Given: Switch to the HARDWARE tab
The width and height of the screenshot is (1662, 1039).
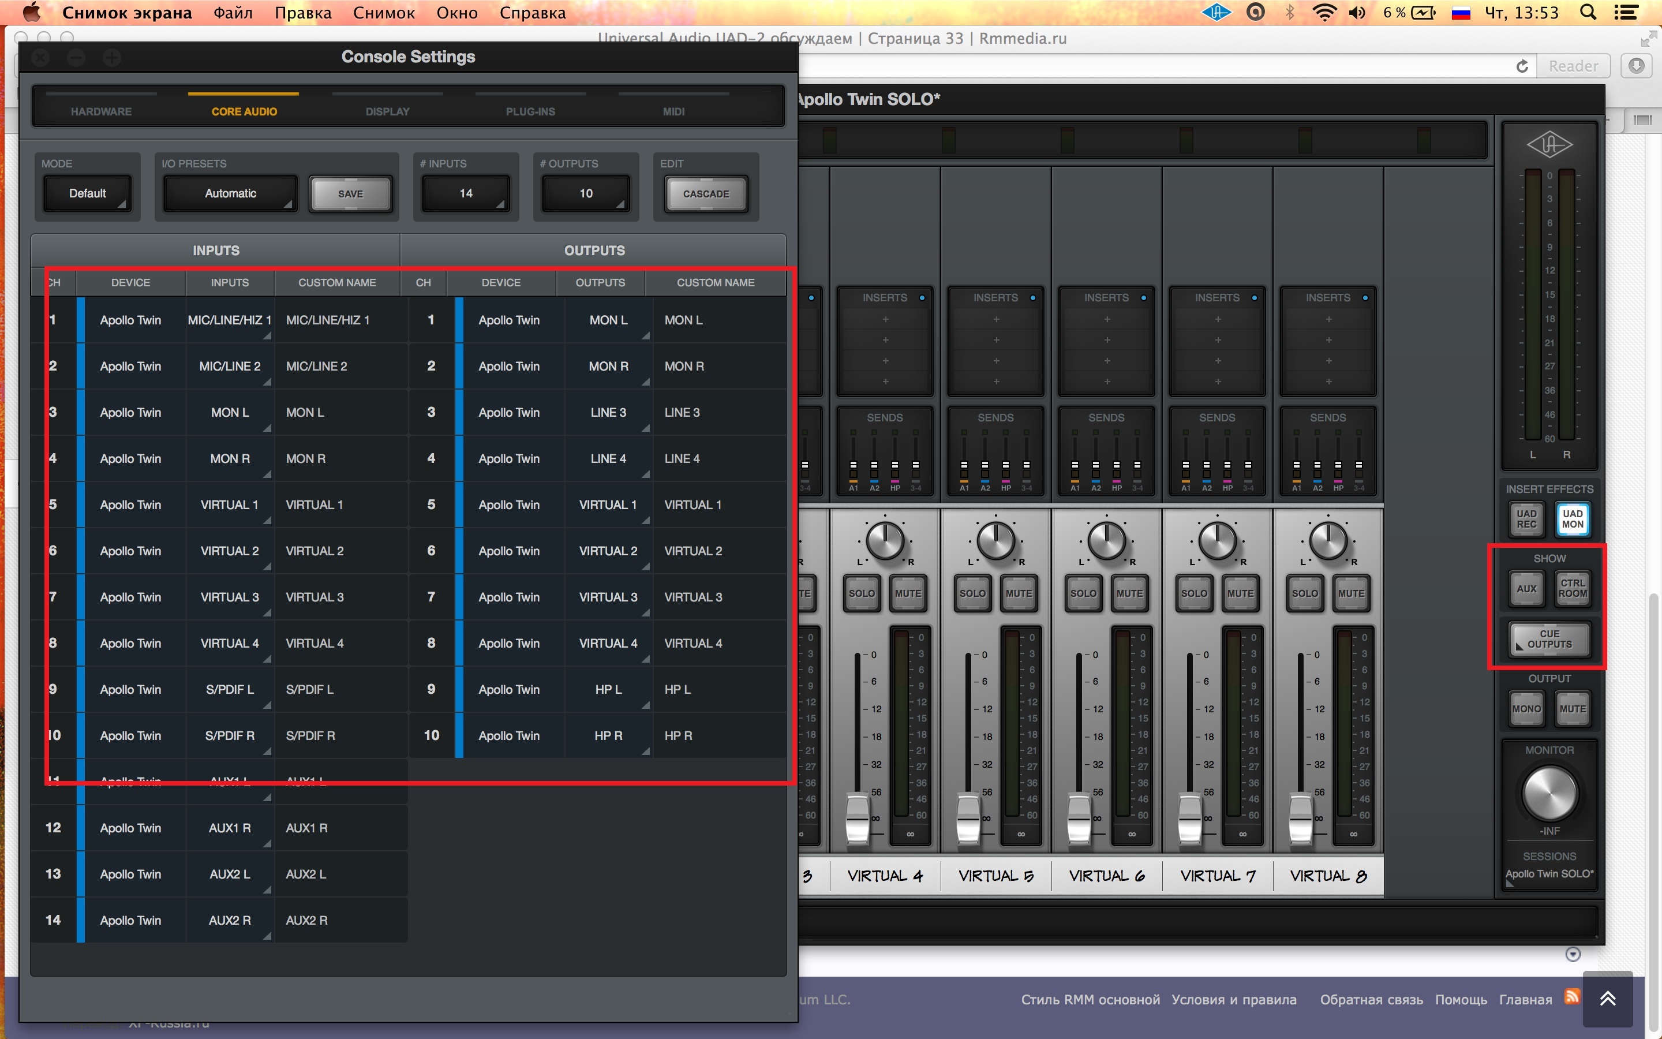Looking at the screenshot, I should tap(101, 111).
